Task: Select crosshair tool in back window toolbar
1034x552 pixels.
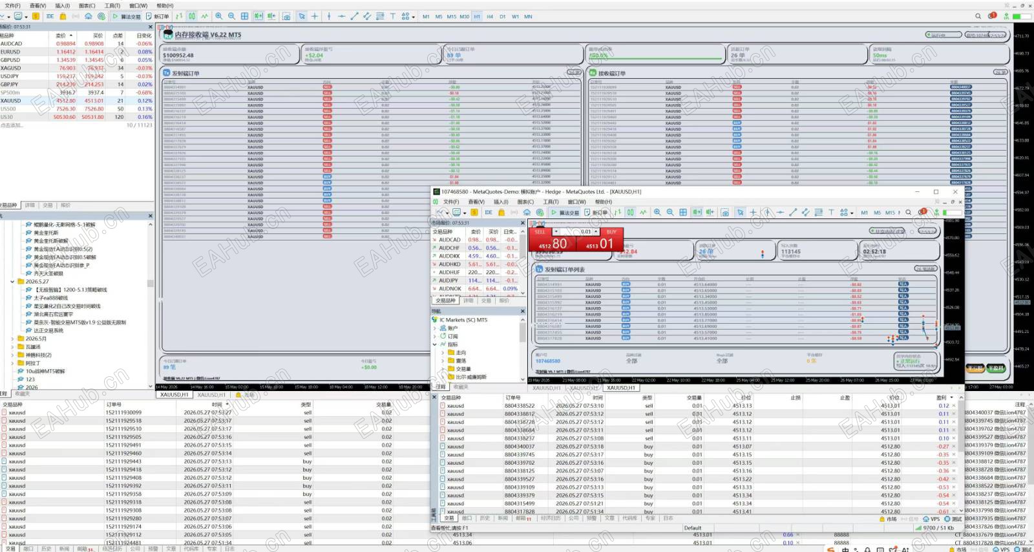Action: pos(315,16)
